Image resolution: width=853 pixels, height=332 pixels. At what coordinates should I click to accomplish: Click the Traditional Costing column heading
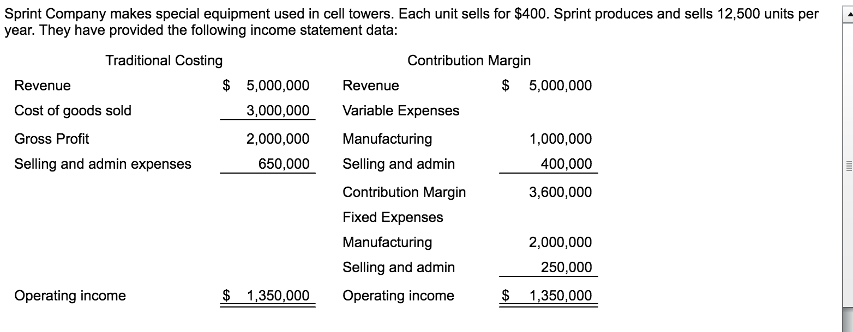pyautogui.click(x=164, y=60)
